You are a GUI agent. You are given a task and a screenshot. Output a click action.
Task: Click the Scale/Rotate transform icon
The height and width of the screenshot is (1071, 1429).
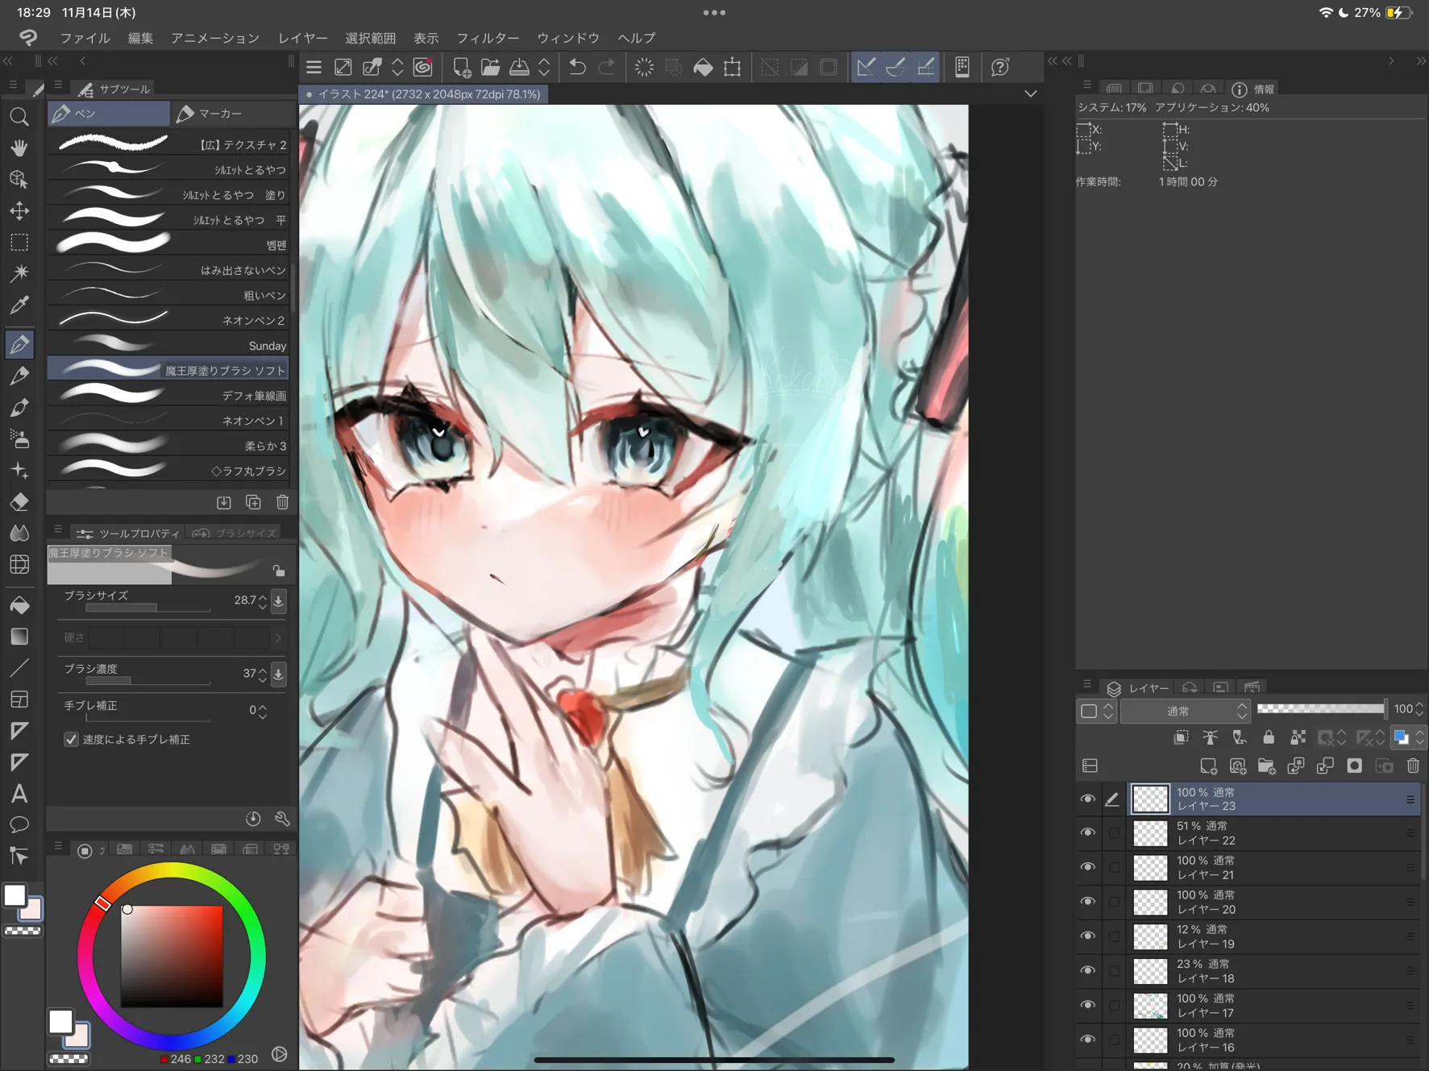(732, 67)
